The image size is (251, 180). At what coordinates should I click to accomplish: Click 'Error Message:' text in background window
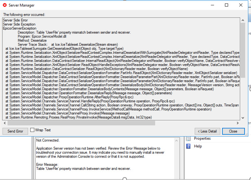(x=47, y=165)
